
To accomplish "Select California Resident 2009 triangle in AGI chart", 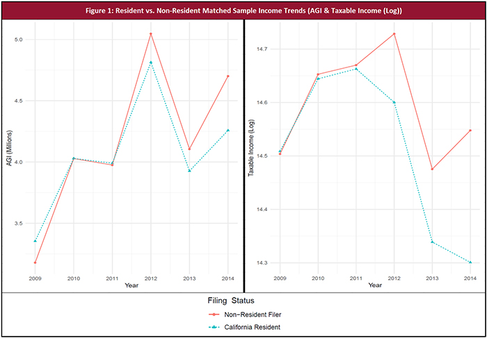I will [35, 241].
